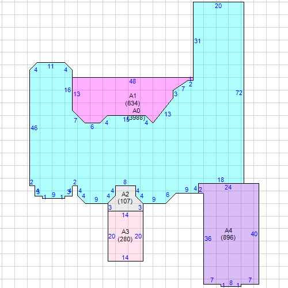Select the 46 wall dimension

(34, 128)
